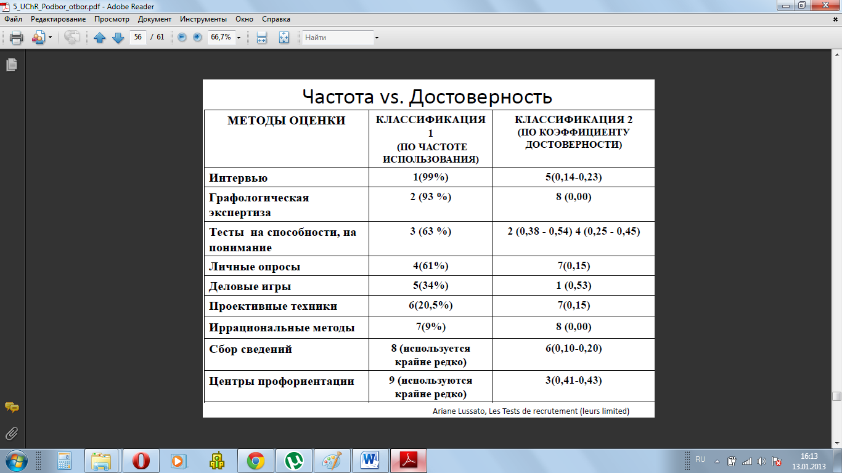Click the fit one full page icon
842x473 pixels.
pyautogui.click(x=284, y=38)
